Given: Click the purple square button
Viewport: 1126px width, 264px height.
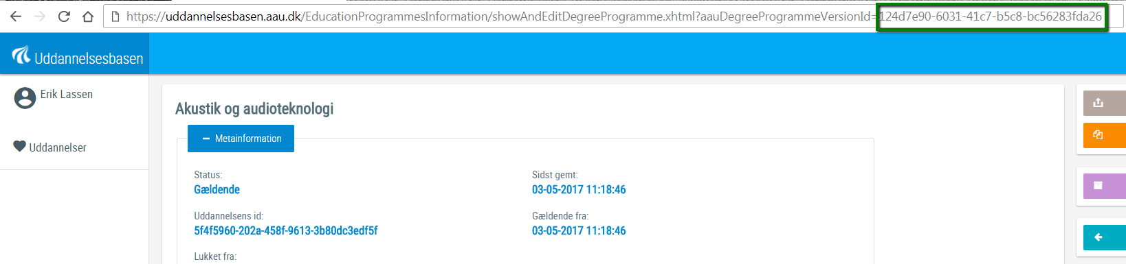Looking at the screenshot, I should [x=1104, y=186].
